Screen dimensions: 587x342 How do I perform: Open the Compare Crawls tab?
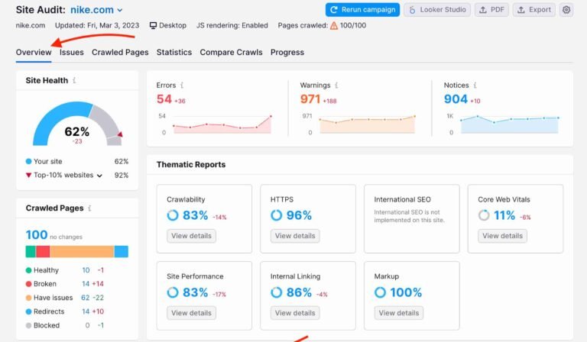[231, 53]
